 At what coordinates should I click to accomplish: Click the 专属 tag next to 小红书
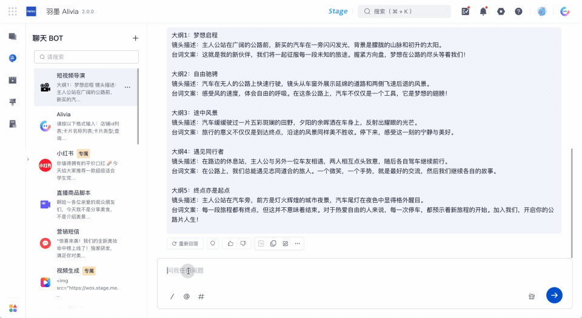pyautogui.click(x=84, y=153)
